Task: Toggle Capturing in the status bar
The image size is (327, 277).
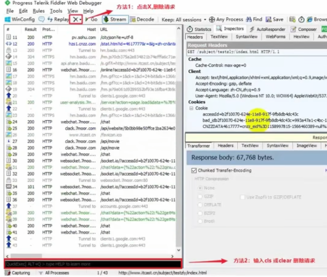Action: pos(17,273)
